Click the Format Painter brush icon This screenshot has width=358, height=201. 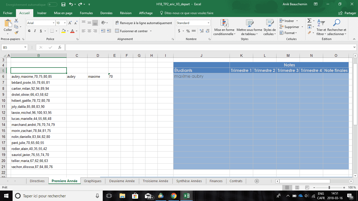(x=17, y=33)
